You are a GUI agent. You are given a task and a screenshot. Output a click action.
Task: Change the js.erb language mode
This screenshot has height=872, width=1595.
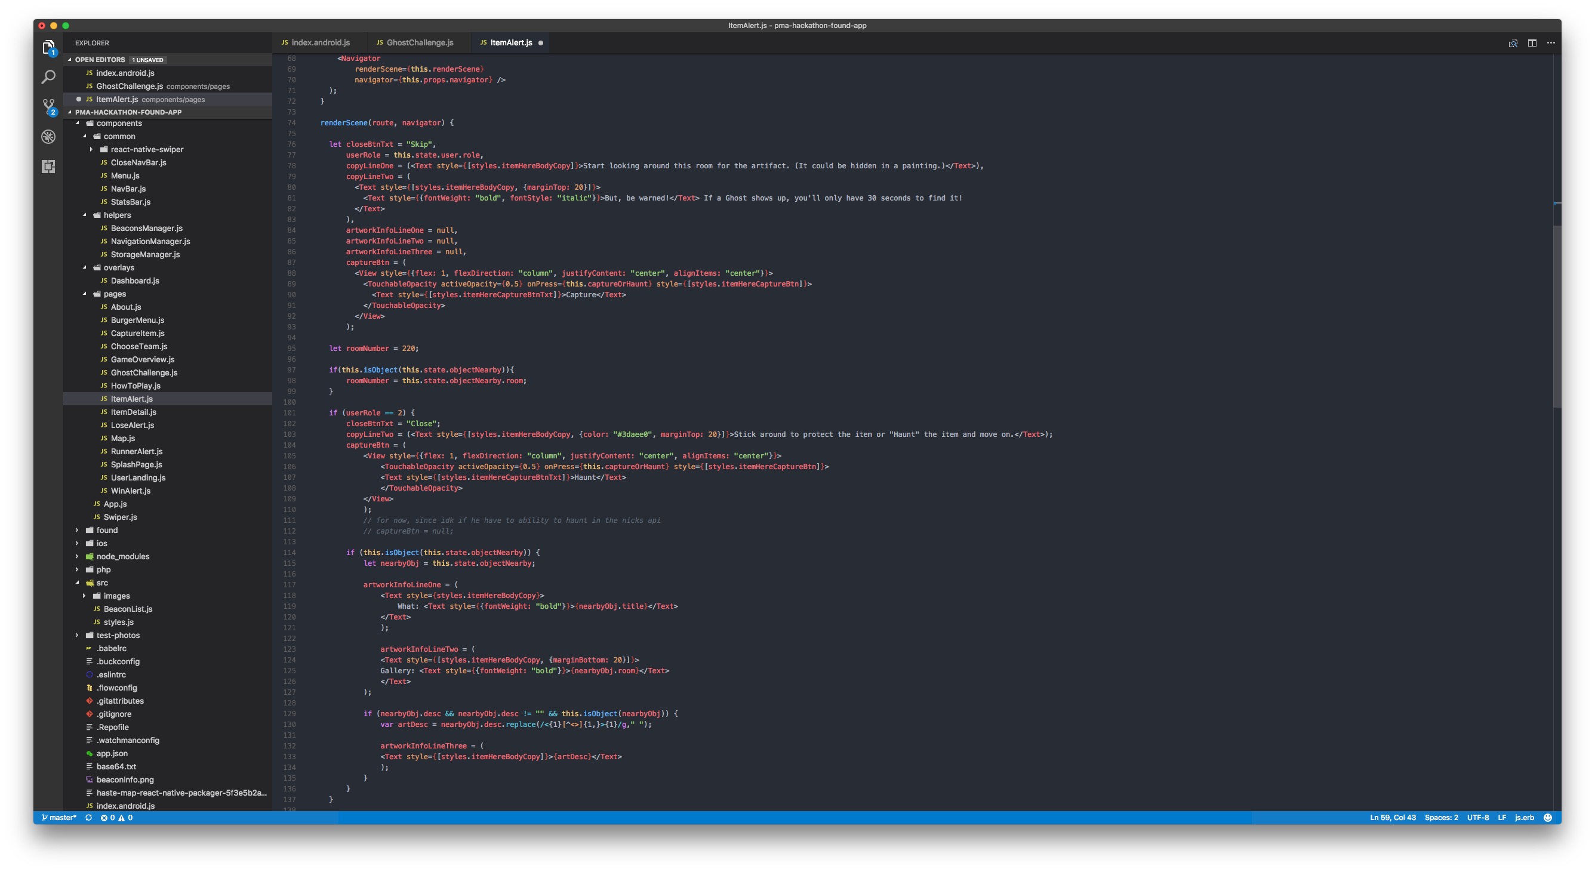tap(1524, 818)
